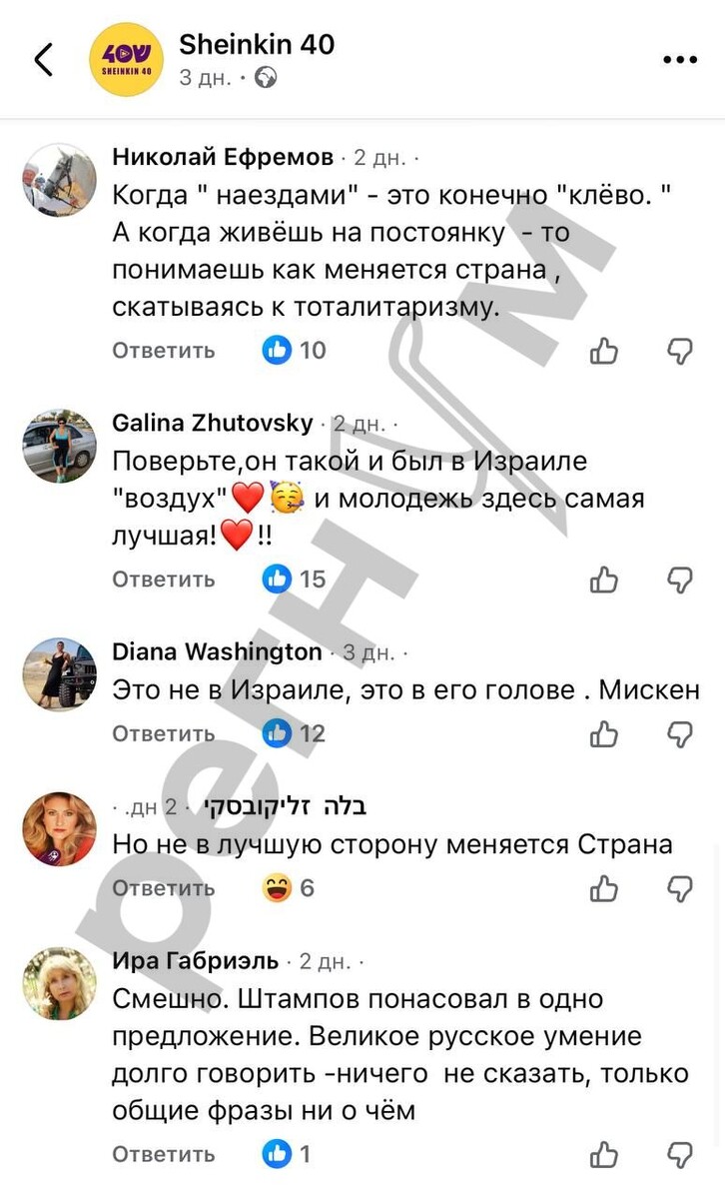
Task: Open the three-dot options menu
Action: [681, 60]
